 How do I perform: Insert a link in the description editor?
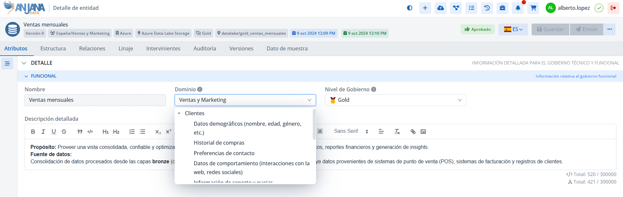pyautogui.click(x=413, y=132)
